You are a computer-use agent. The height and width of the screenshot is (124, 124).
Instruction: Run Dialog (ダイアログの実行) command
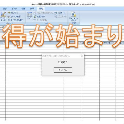click(x=16, y=20)
